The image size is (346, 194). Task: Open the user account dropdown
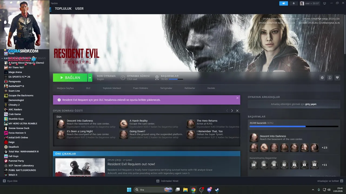[x=310, y=4]
